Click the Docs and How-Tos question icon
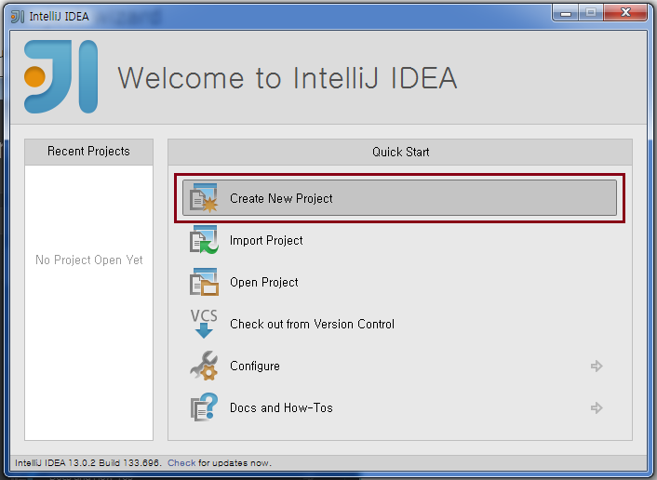The width and height of the screenshot is (657, 480). point(204,407)
